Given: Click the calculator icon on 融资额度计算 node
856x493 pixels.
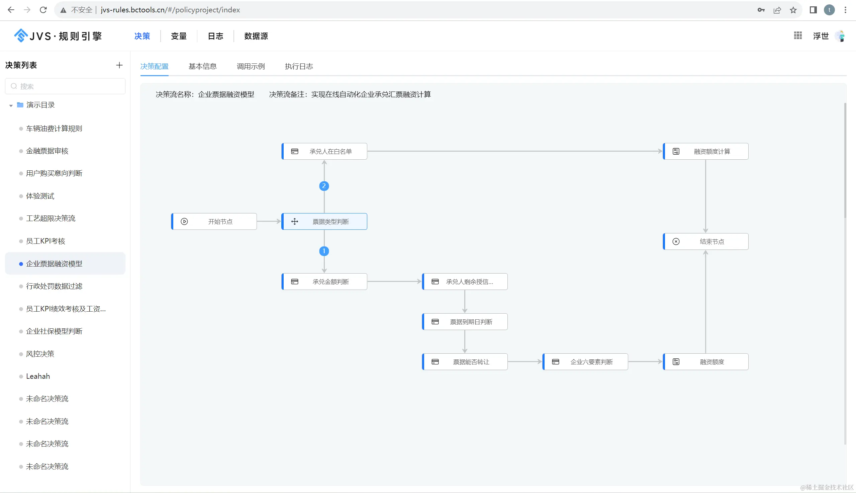Looking at the screenshot, I should click(676, 151).
